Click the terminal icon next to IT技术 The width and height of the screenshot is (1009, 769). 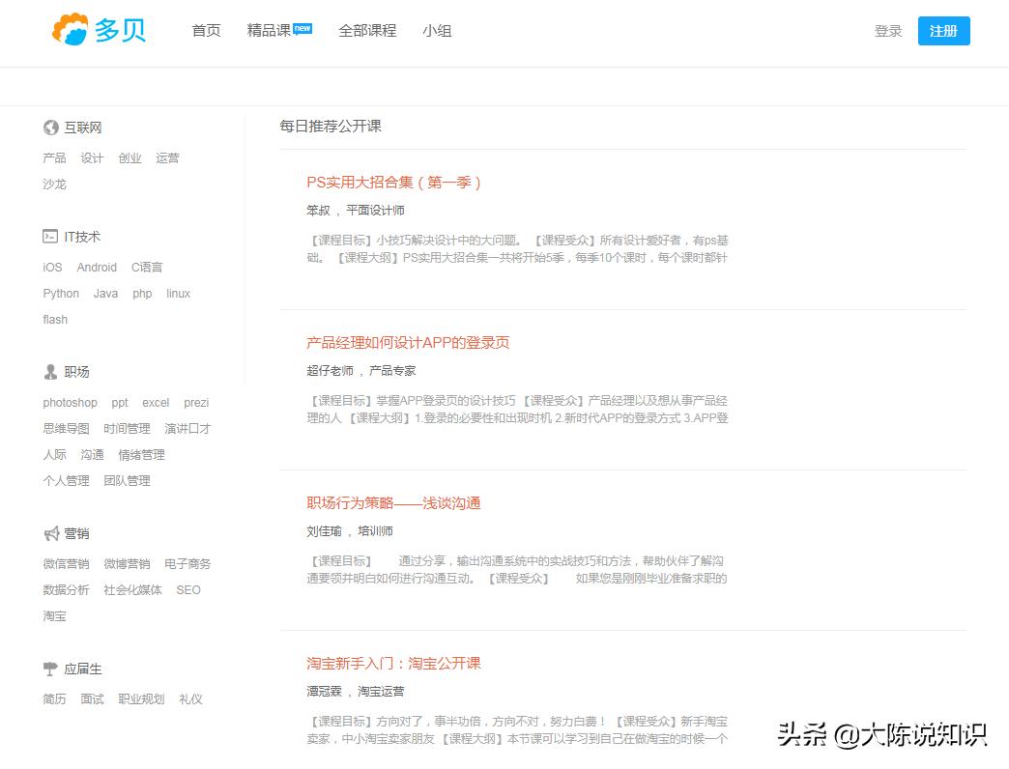50,236
